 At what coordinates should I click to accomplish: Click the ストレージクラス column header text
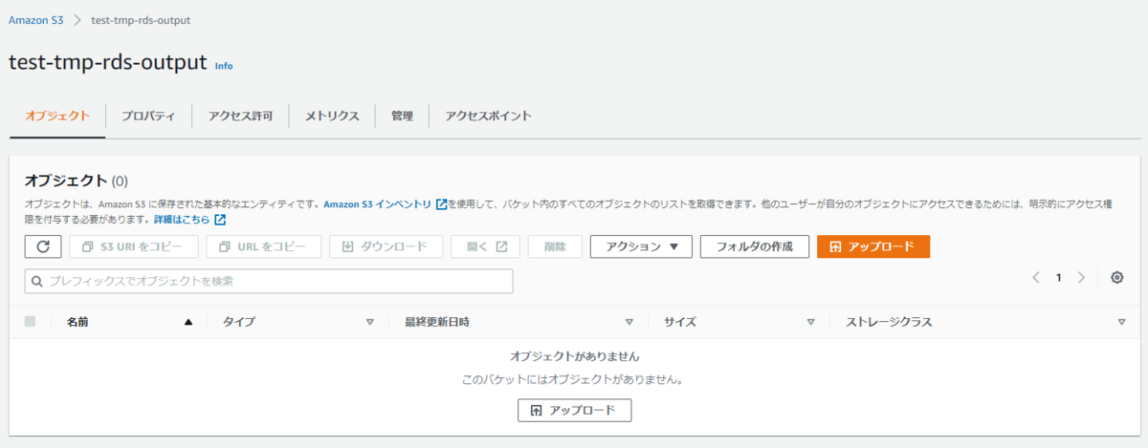pos(889,322)
